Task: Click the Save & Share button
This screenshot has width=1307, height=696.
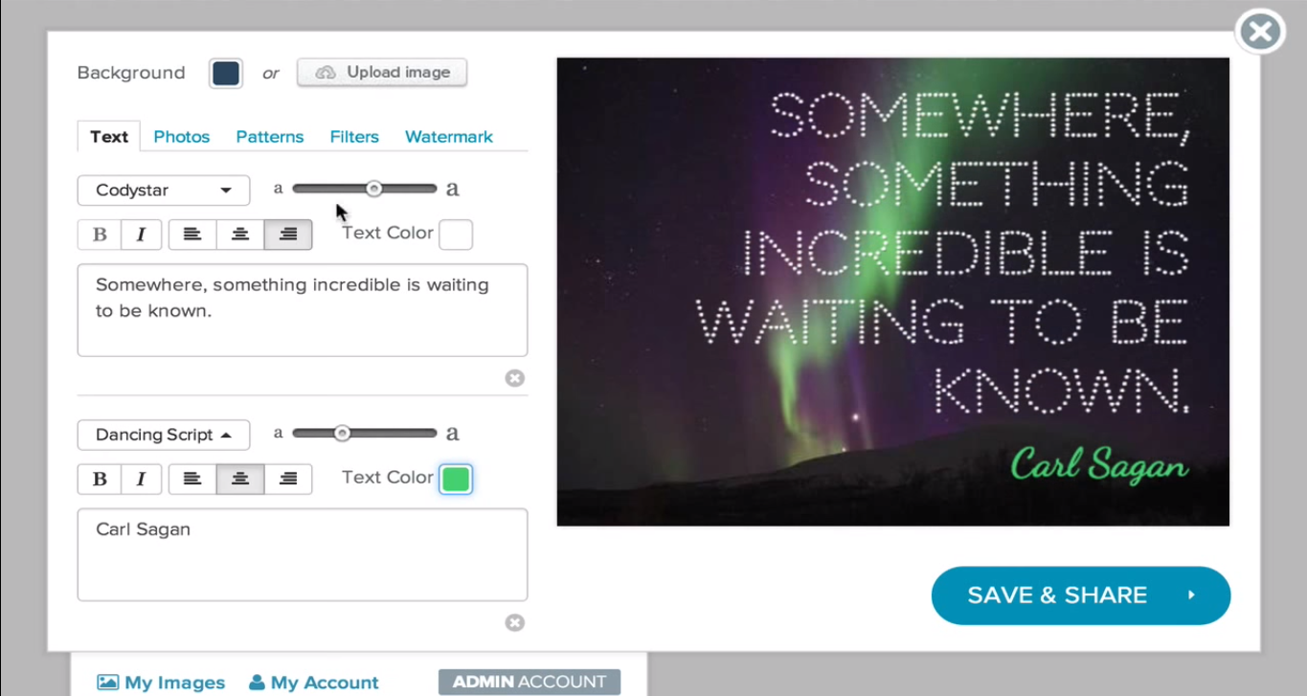Action: (x=1080, y=595)
